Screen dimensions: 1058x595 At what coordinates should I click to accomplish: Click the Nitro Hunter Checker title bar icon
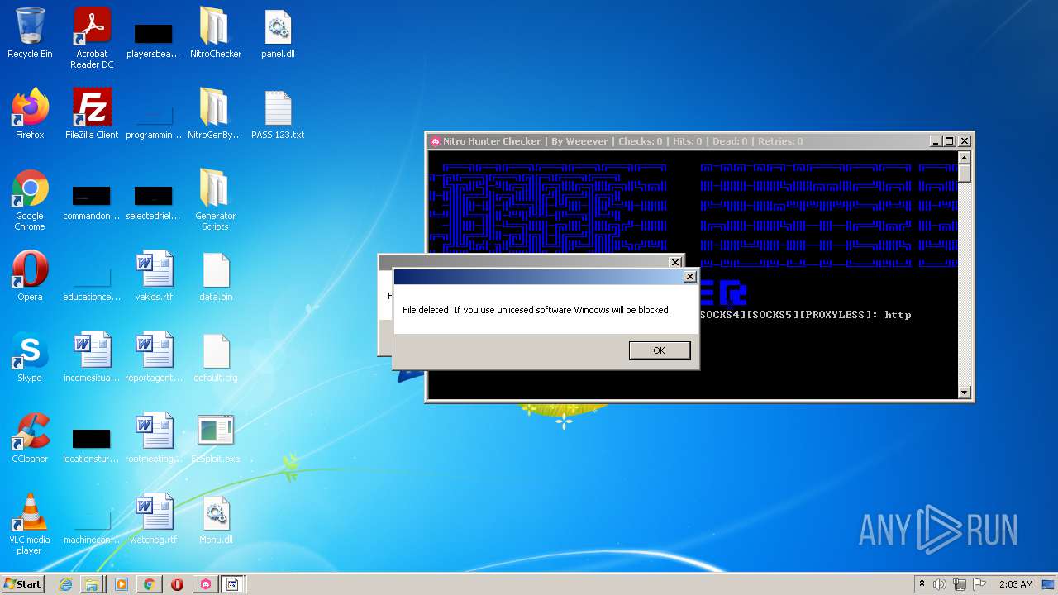coord(436,141)
